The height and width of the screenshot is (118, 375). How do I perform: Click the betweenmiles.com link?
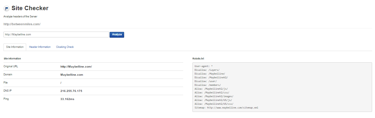[22, 24]
